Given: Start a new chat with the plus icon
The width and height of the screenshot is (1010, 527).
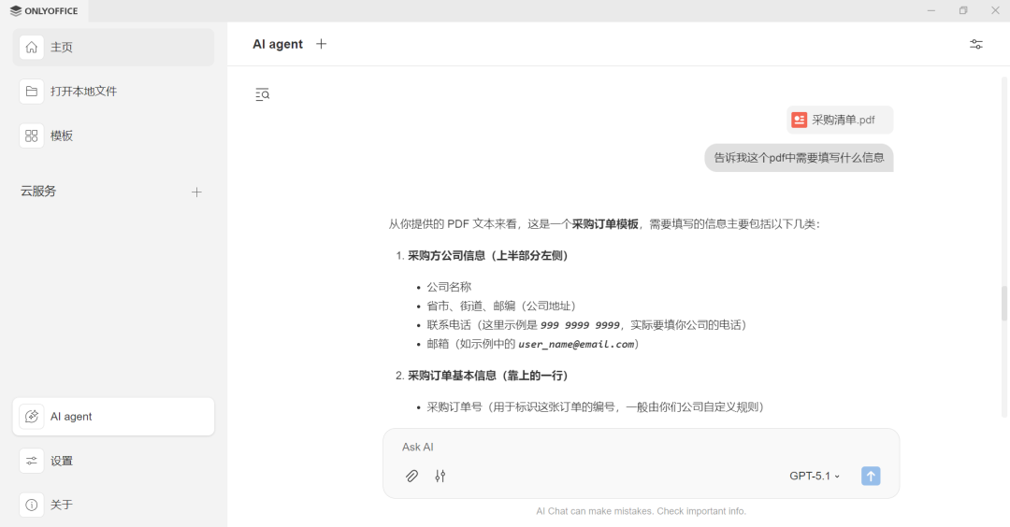Looking at the screenshot, I should (x=322, y=44).
